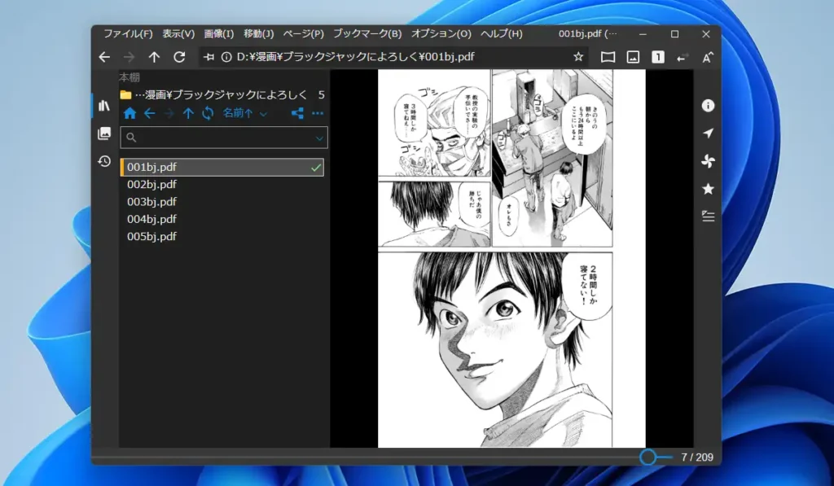Click the forward arrow in address toolbar
834x486 pixels.
click(x=129, y=57)
